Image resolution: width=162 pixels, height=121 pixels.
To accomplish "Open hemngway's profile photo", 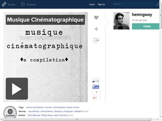I will tap(121, 21).
